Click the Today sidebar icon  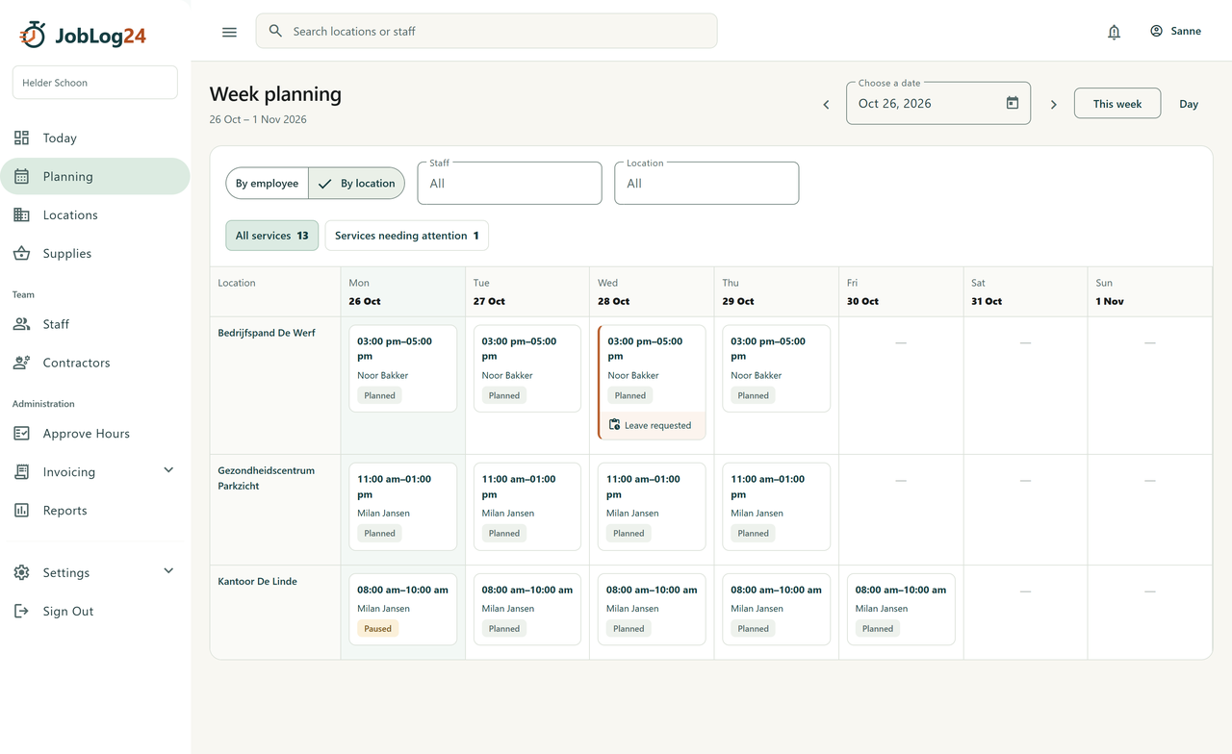pyautogui.click(x=21, y=138)
